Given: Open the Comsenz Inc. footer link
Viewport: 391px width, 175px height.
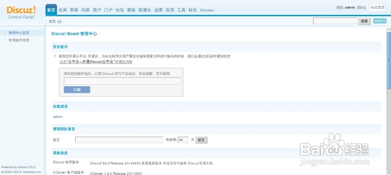Looking at the screenshot, I should click(x=32, y=172).
